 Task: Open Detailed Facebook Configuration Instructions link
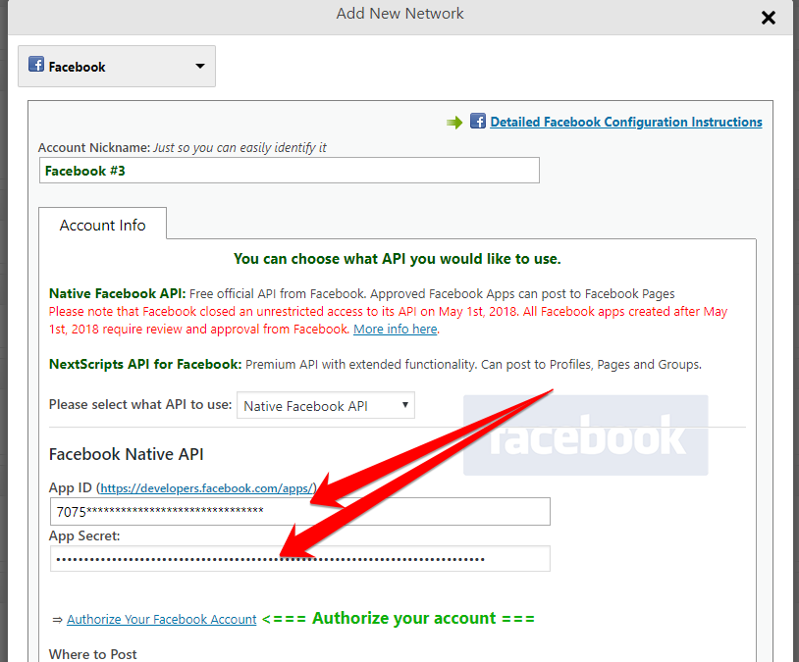tap(625, 122)
